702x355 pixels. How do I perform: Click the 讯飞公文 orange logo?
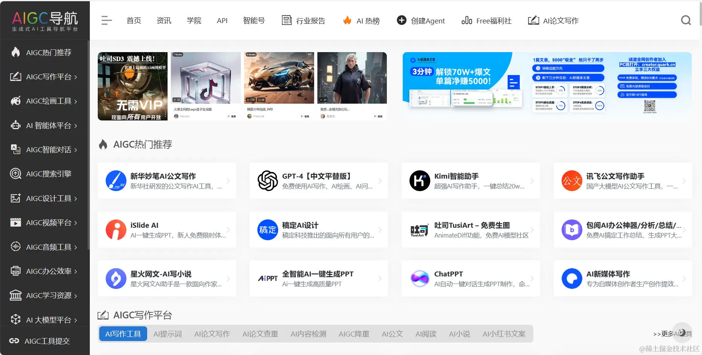point(572,181)
